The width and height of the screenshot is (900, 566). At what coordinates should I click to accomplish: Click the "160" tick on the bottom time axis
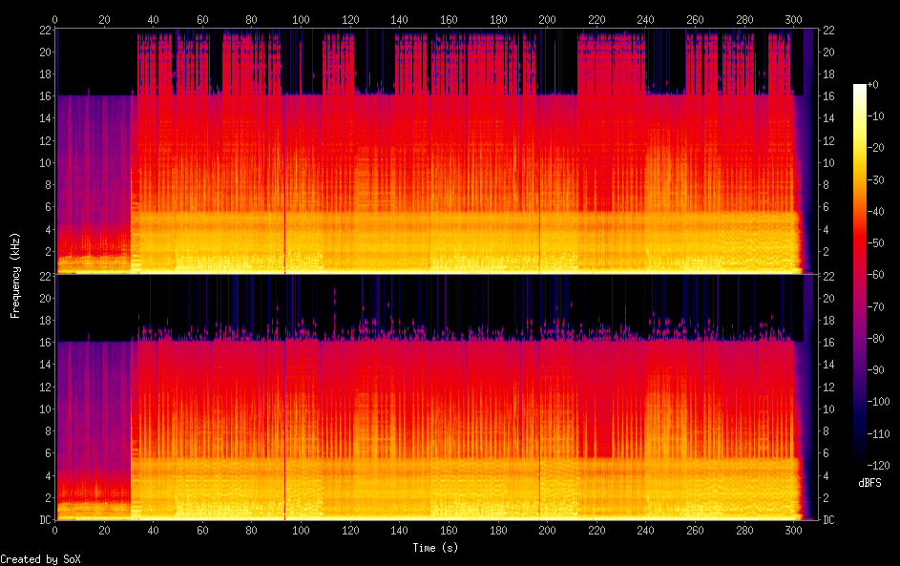pyautogui.click(x=449, y=531)
